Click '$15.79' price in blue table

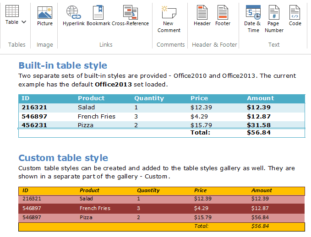201,125
